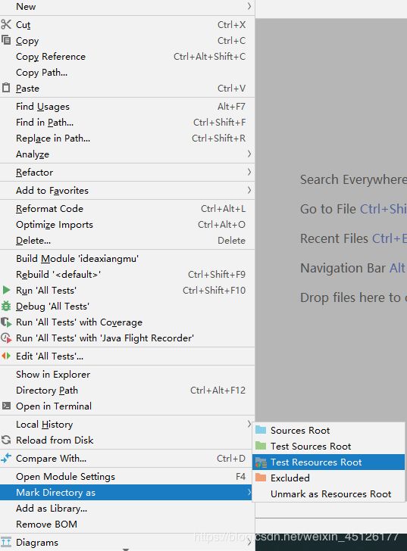The height and width of the screenshot is (551, 407).
Task: Click the Open in Terminal icon
Action: [6, 406]
